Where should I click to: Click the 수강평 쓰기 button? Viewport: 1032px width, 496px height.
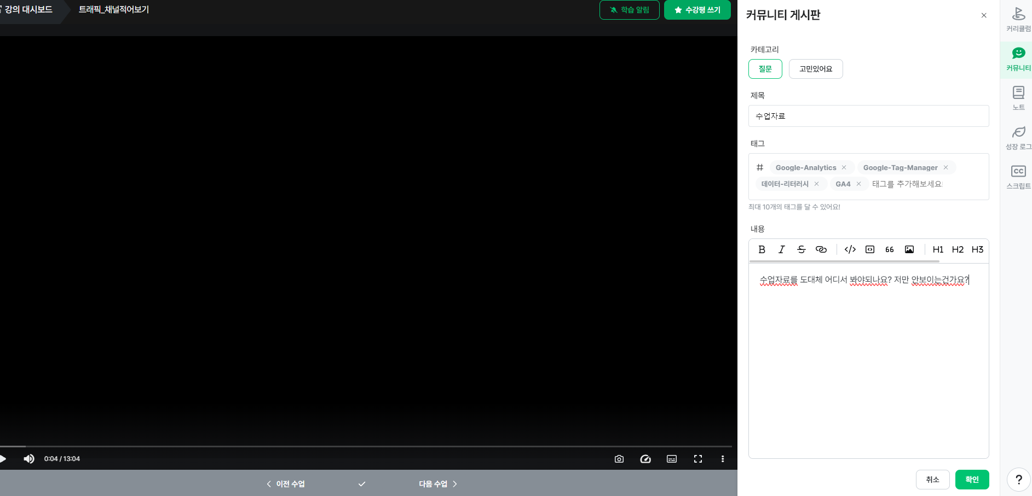point(697,10)
